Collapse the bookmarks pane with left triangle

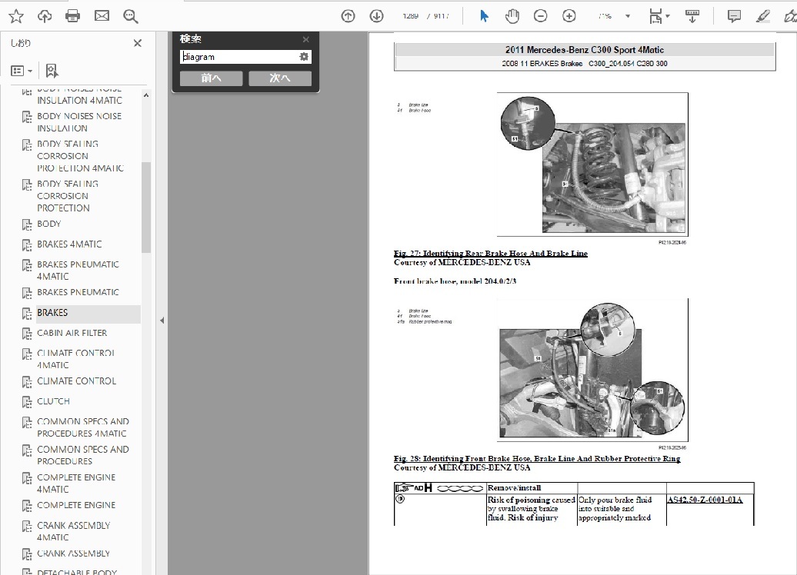click(x=162, y=321)
